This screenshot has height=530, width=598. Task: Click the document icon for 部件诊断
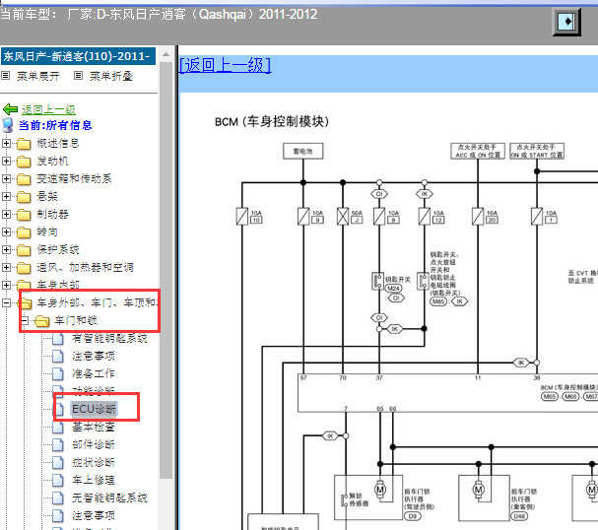(58, 444)
